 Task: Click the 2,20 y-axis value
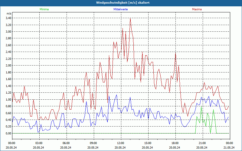[x=8, y=59]
